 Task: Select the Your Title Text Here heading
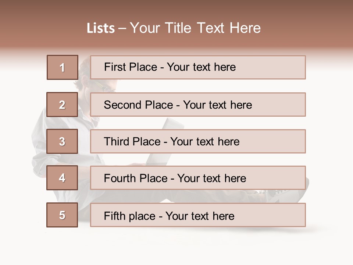[x=195, y=28]
